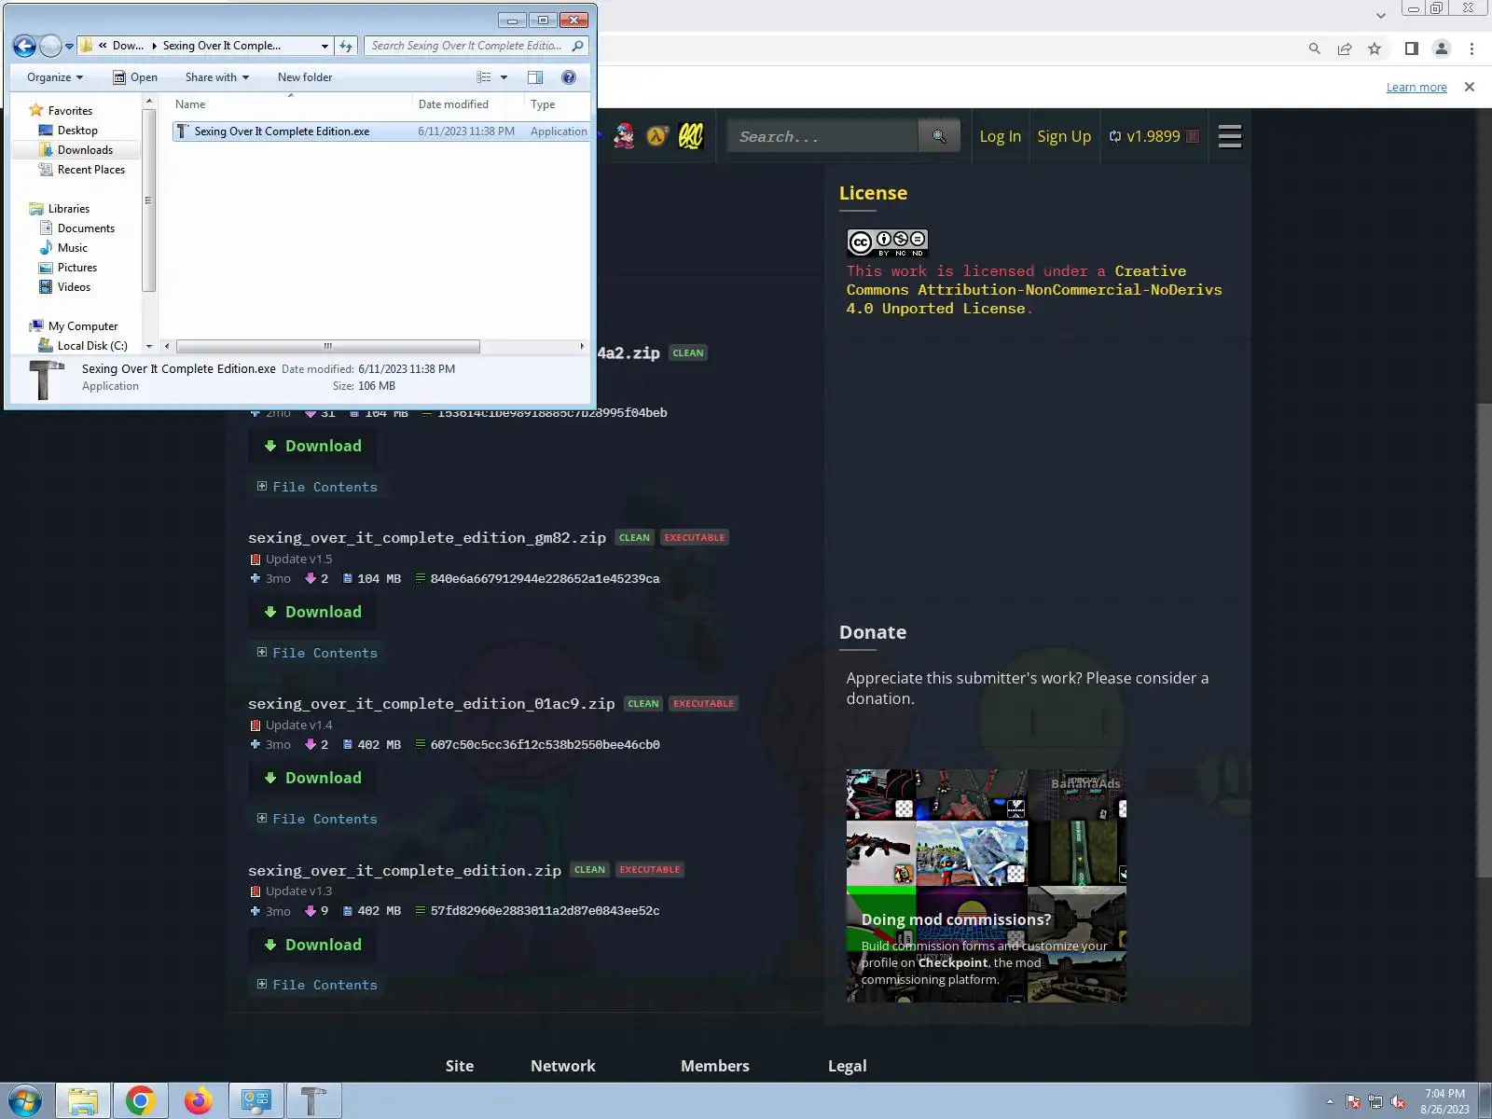Open Chrome's three-dot menu

pos(1472,48)
